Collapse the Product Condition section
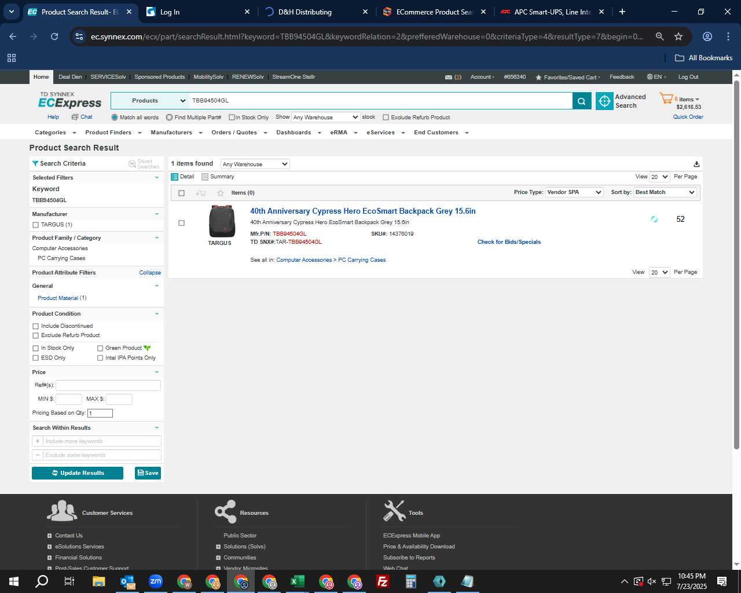This screenshot has height=593, width=741. (156, 314)
